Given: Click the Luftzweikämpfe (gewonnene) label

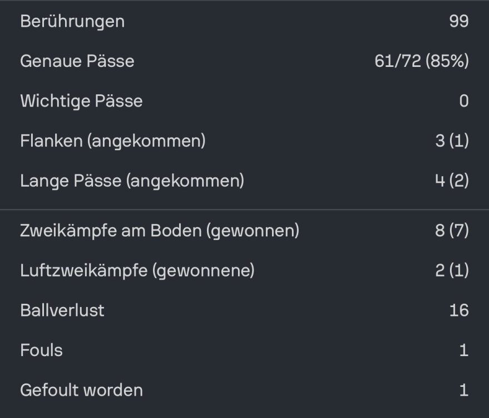Looking at the screenshot, I should [x=137, y=270].
